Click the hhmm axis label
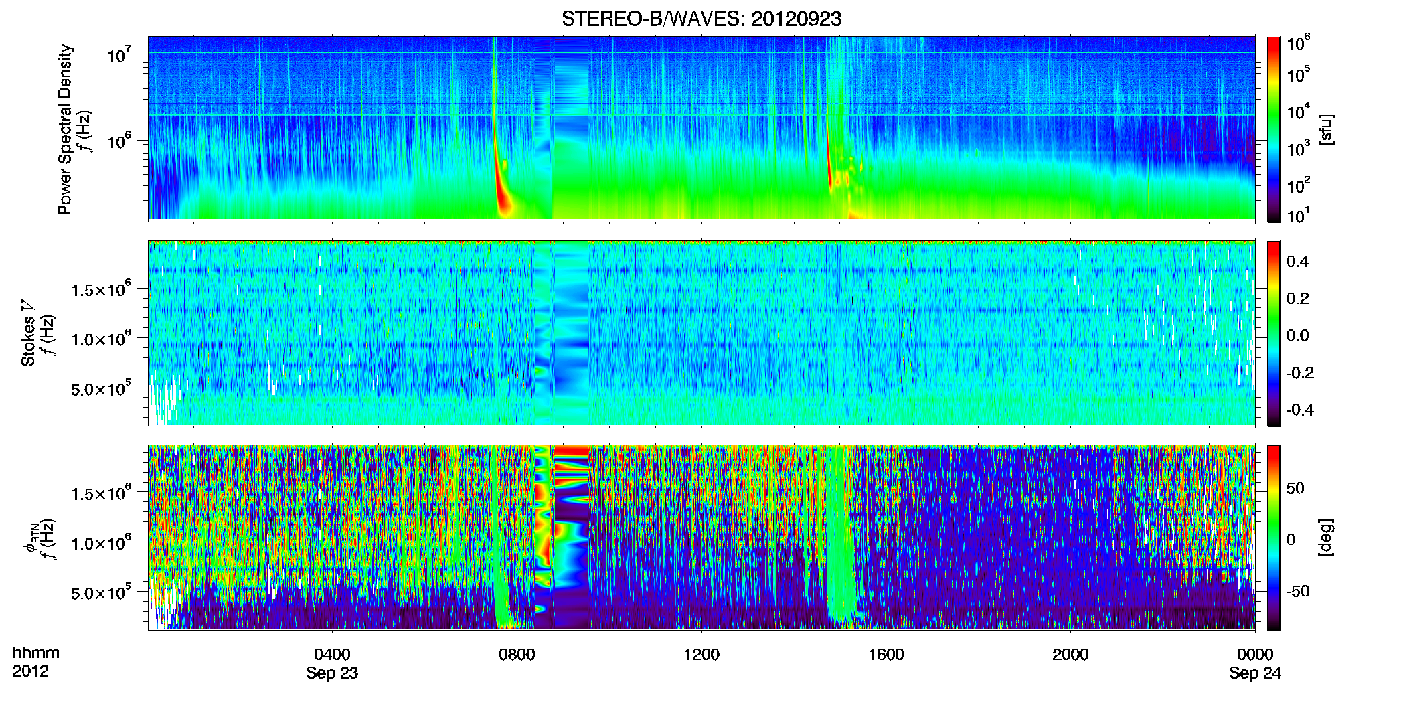Image resolution: width=1403 pixels, height=723 pixels. click(x=36, y=653)
